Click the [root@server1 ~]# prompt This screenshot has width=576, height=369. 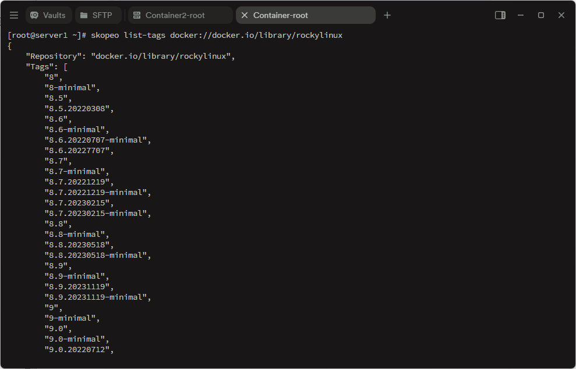pyautogui.click(x=47, y=36)
